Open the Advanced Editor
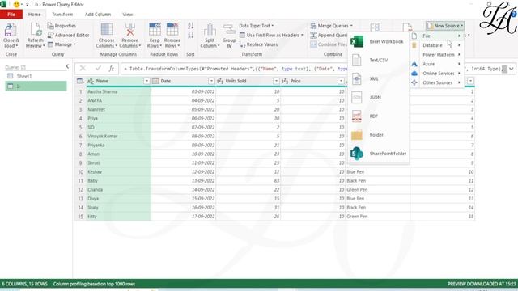 click(x=68, y=35)
